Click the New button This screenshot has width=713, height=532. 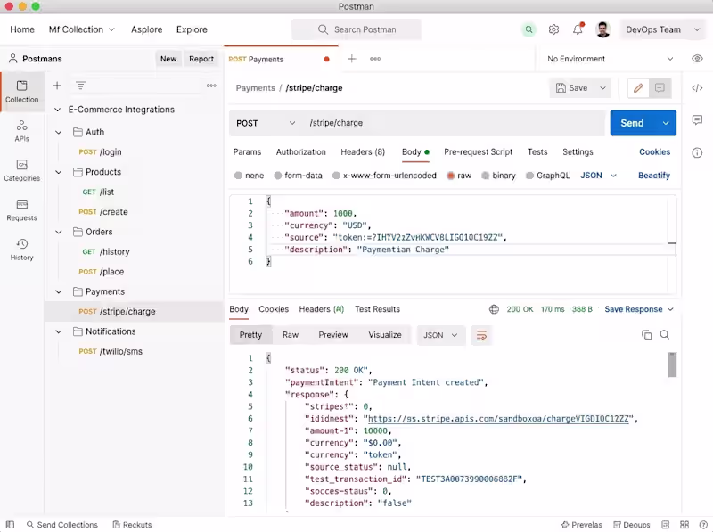[168, 59]
